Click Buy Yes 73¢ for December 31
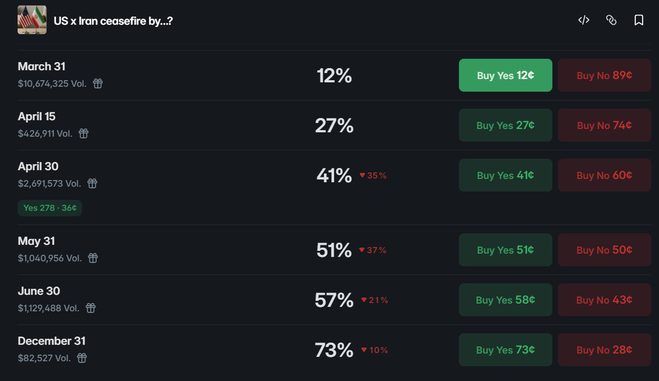The image size is (659, 381). click(505, 350)
